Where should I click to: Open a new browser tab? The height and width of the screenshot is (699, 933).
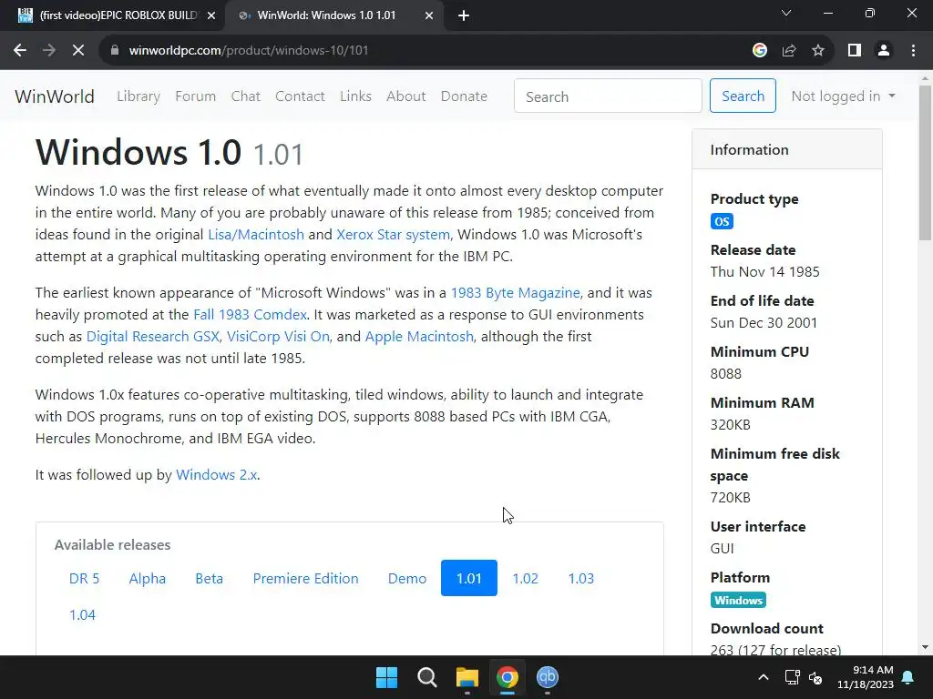[464, 16]
